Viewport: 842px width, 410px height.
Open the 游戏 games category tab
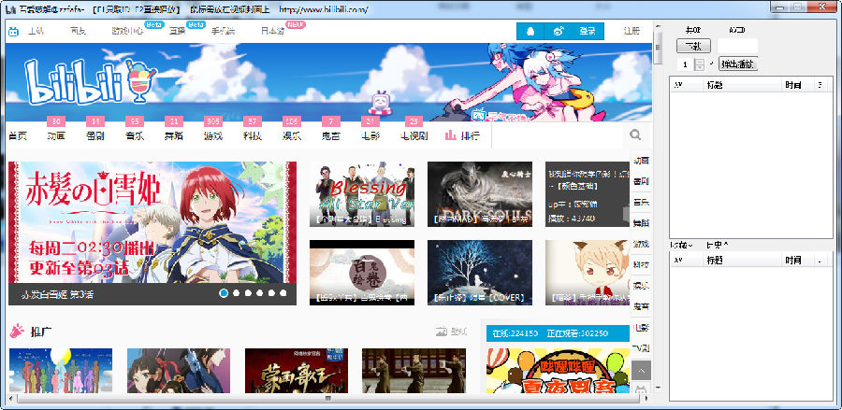(212, 135)
